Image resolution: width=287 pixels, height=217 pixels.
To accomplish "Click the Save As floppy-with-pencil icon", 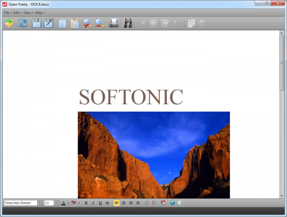I will pos(48,23).
